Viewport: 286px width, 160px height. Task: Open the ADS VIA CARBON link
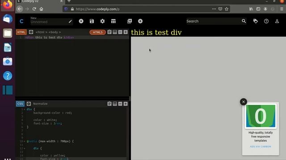pyautogui.click(x=261, y=147)
